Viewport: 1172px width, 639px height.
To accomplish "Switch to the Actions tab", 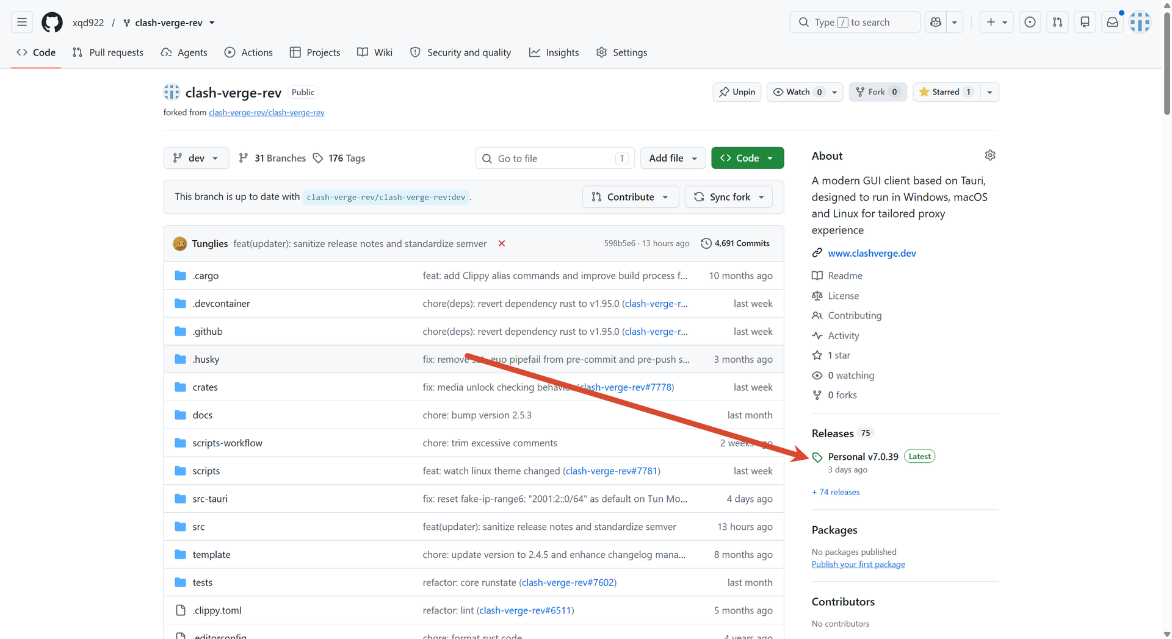I will (248, 52).
